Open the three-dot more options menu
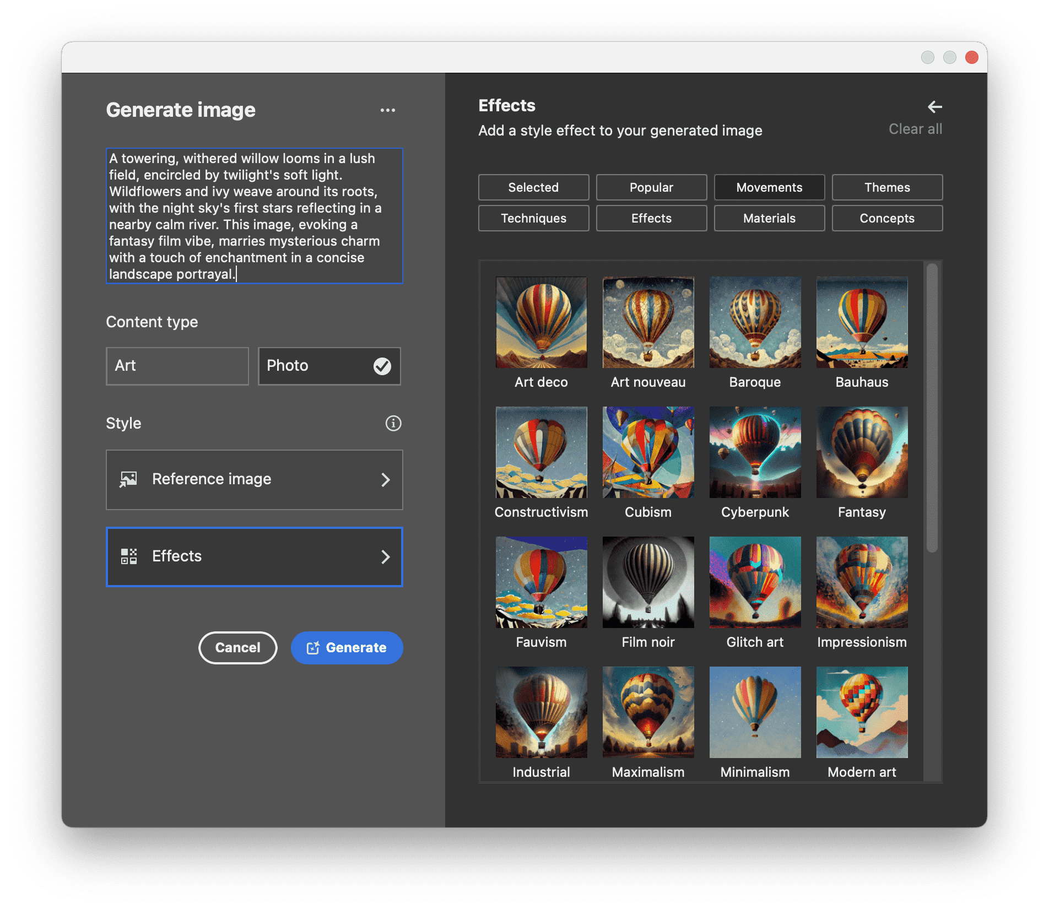The height and width of the screenshot is (909, 1049). (x=387, y=110)
